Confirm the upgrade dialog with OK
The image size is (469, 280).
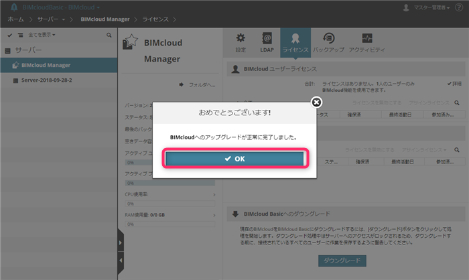click(x=234, y=159)
